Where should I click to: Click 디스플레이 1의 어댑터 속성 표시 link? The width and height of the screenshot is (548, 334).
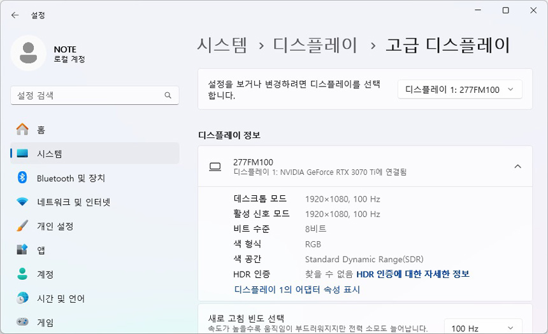coord(297,290)
